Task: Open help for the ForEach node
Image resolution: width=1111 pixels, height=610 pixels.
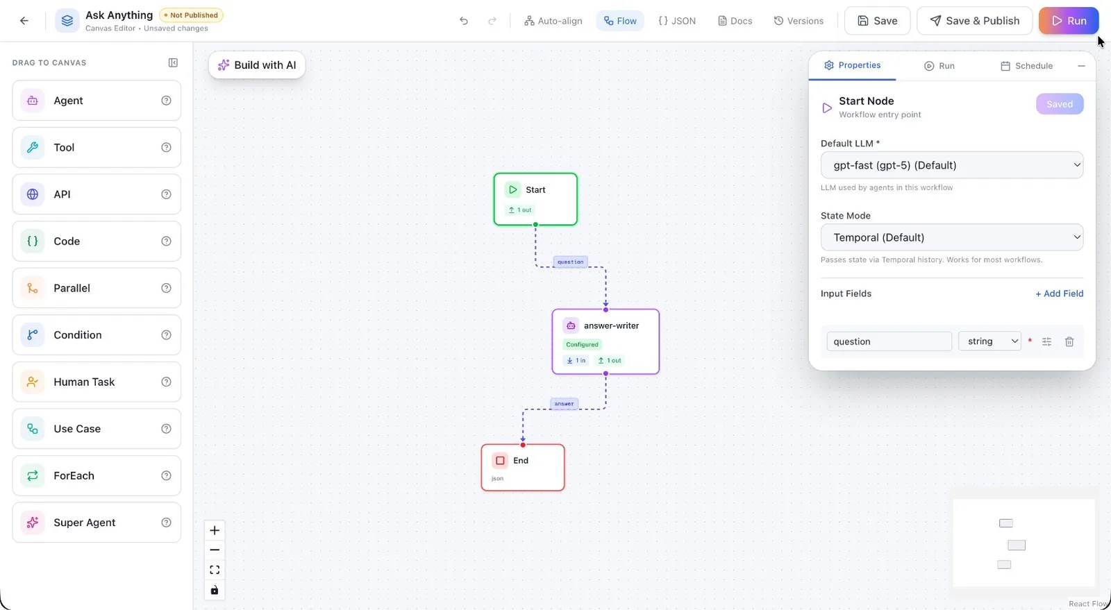Action: (x=166, y=475)
